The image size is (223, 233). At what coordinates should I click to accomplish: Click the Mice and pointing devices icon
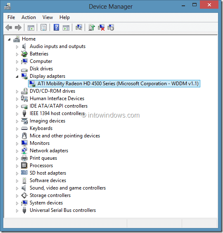click(24, 136)
